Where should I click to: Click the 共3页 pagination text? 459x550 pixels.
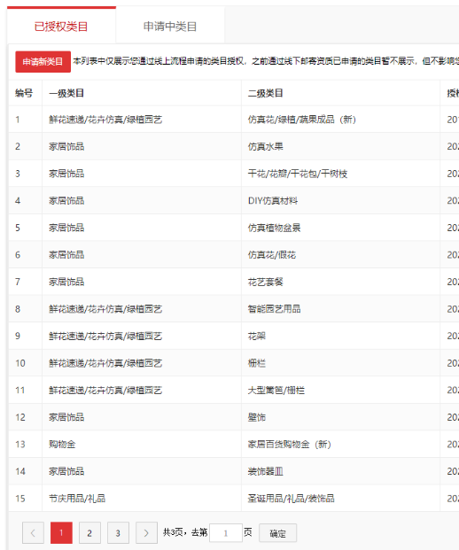click(173, 532)
